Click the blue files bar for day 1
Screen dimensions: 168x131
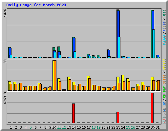point(10,51)
